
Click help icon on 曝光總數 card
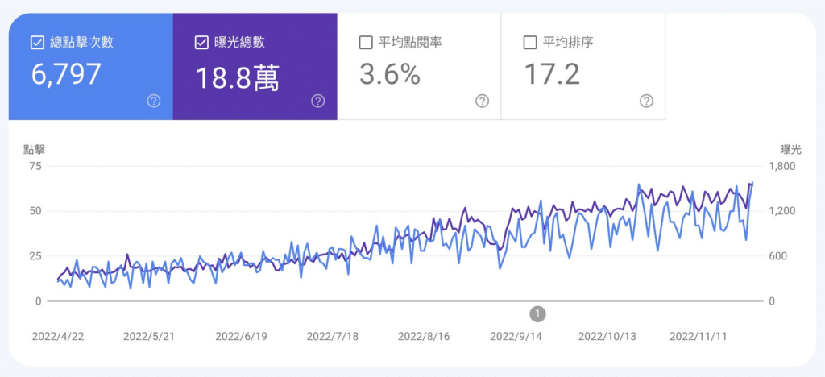tap(318, 101)
